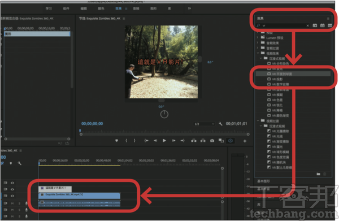Viewport: 339px width, 221px height.
Task: Play the program monitor video
Action: (x=164, y=141)
